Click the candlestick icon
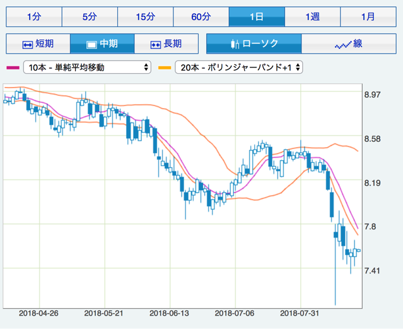This screenshot has height=332, width=403. (235, 44)
